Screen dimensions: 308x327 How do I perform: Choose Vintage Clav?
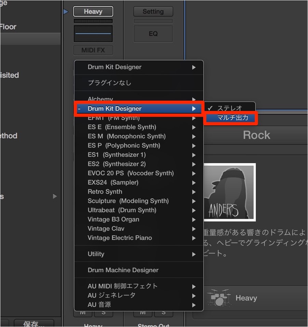point(139,229)
